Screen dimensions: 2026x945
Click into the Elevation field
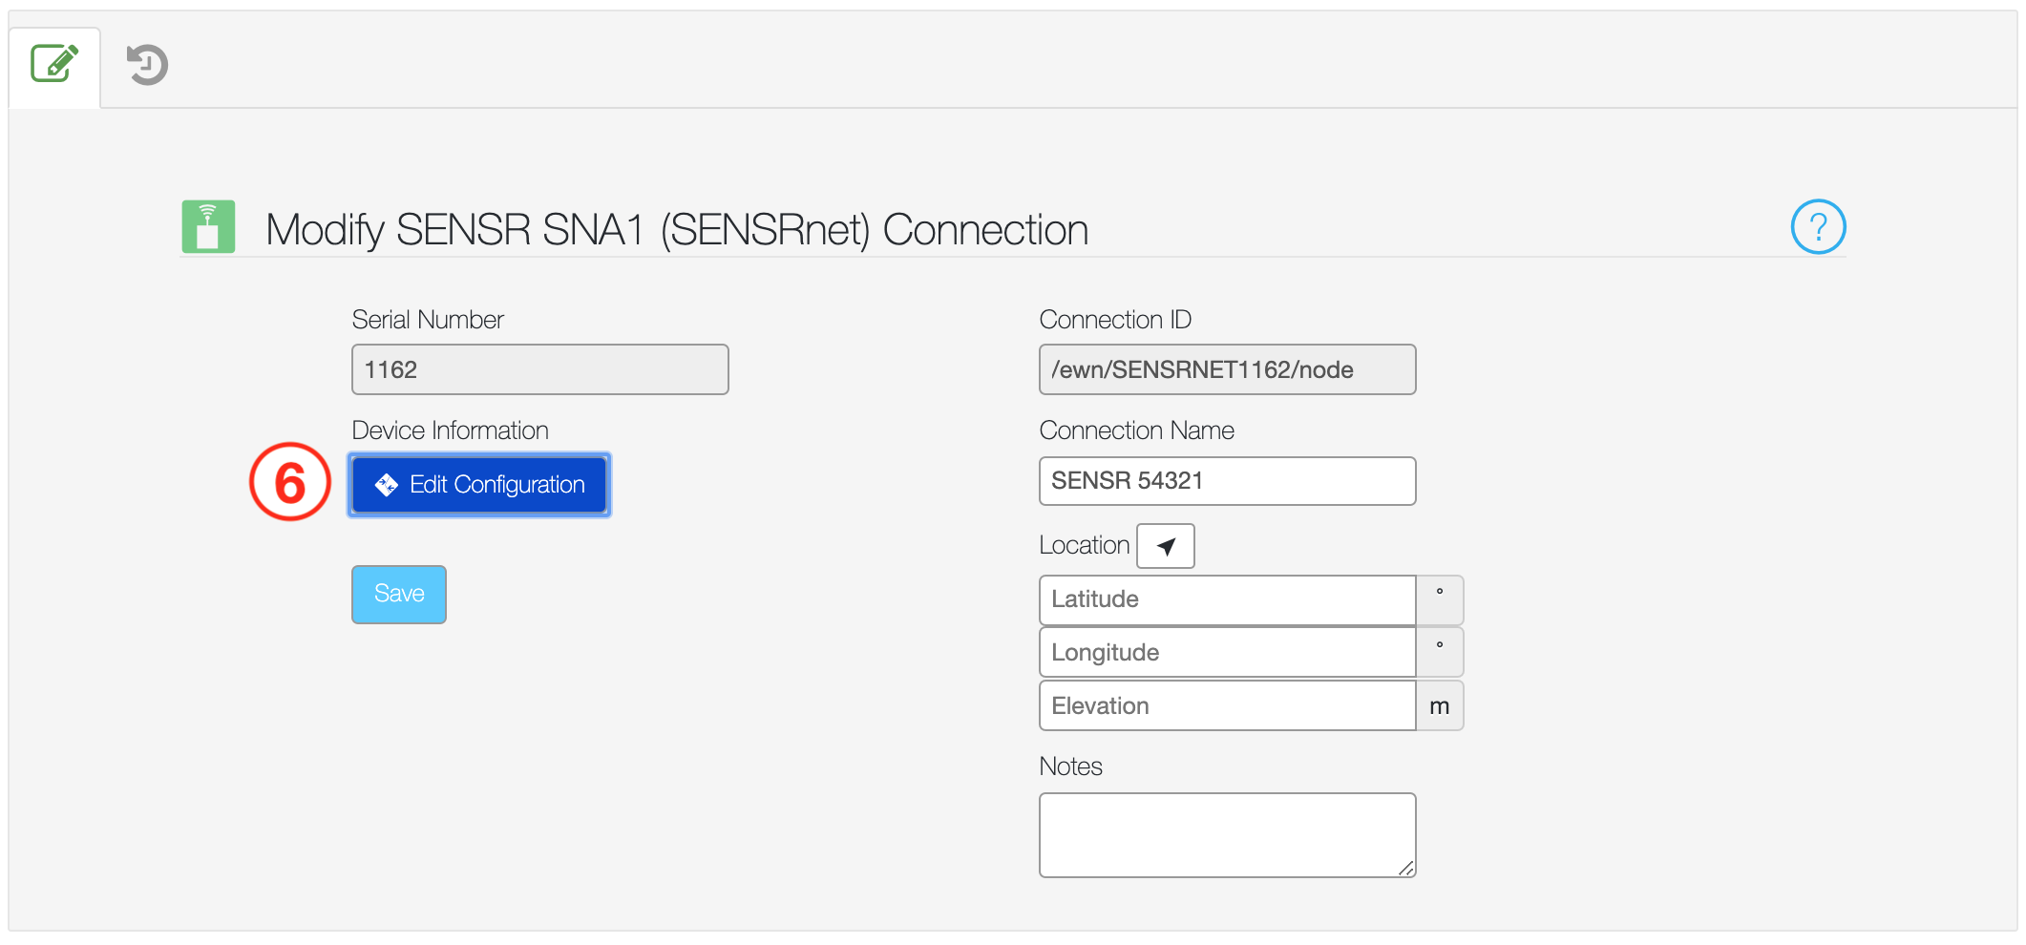[x=1227, y=706]
